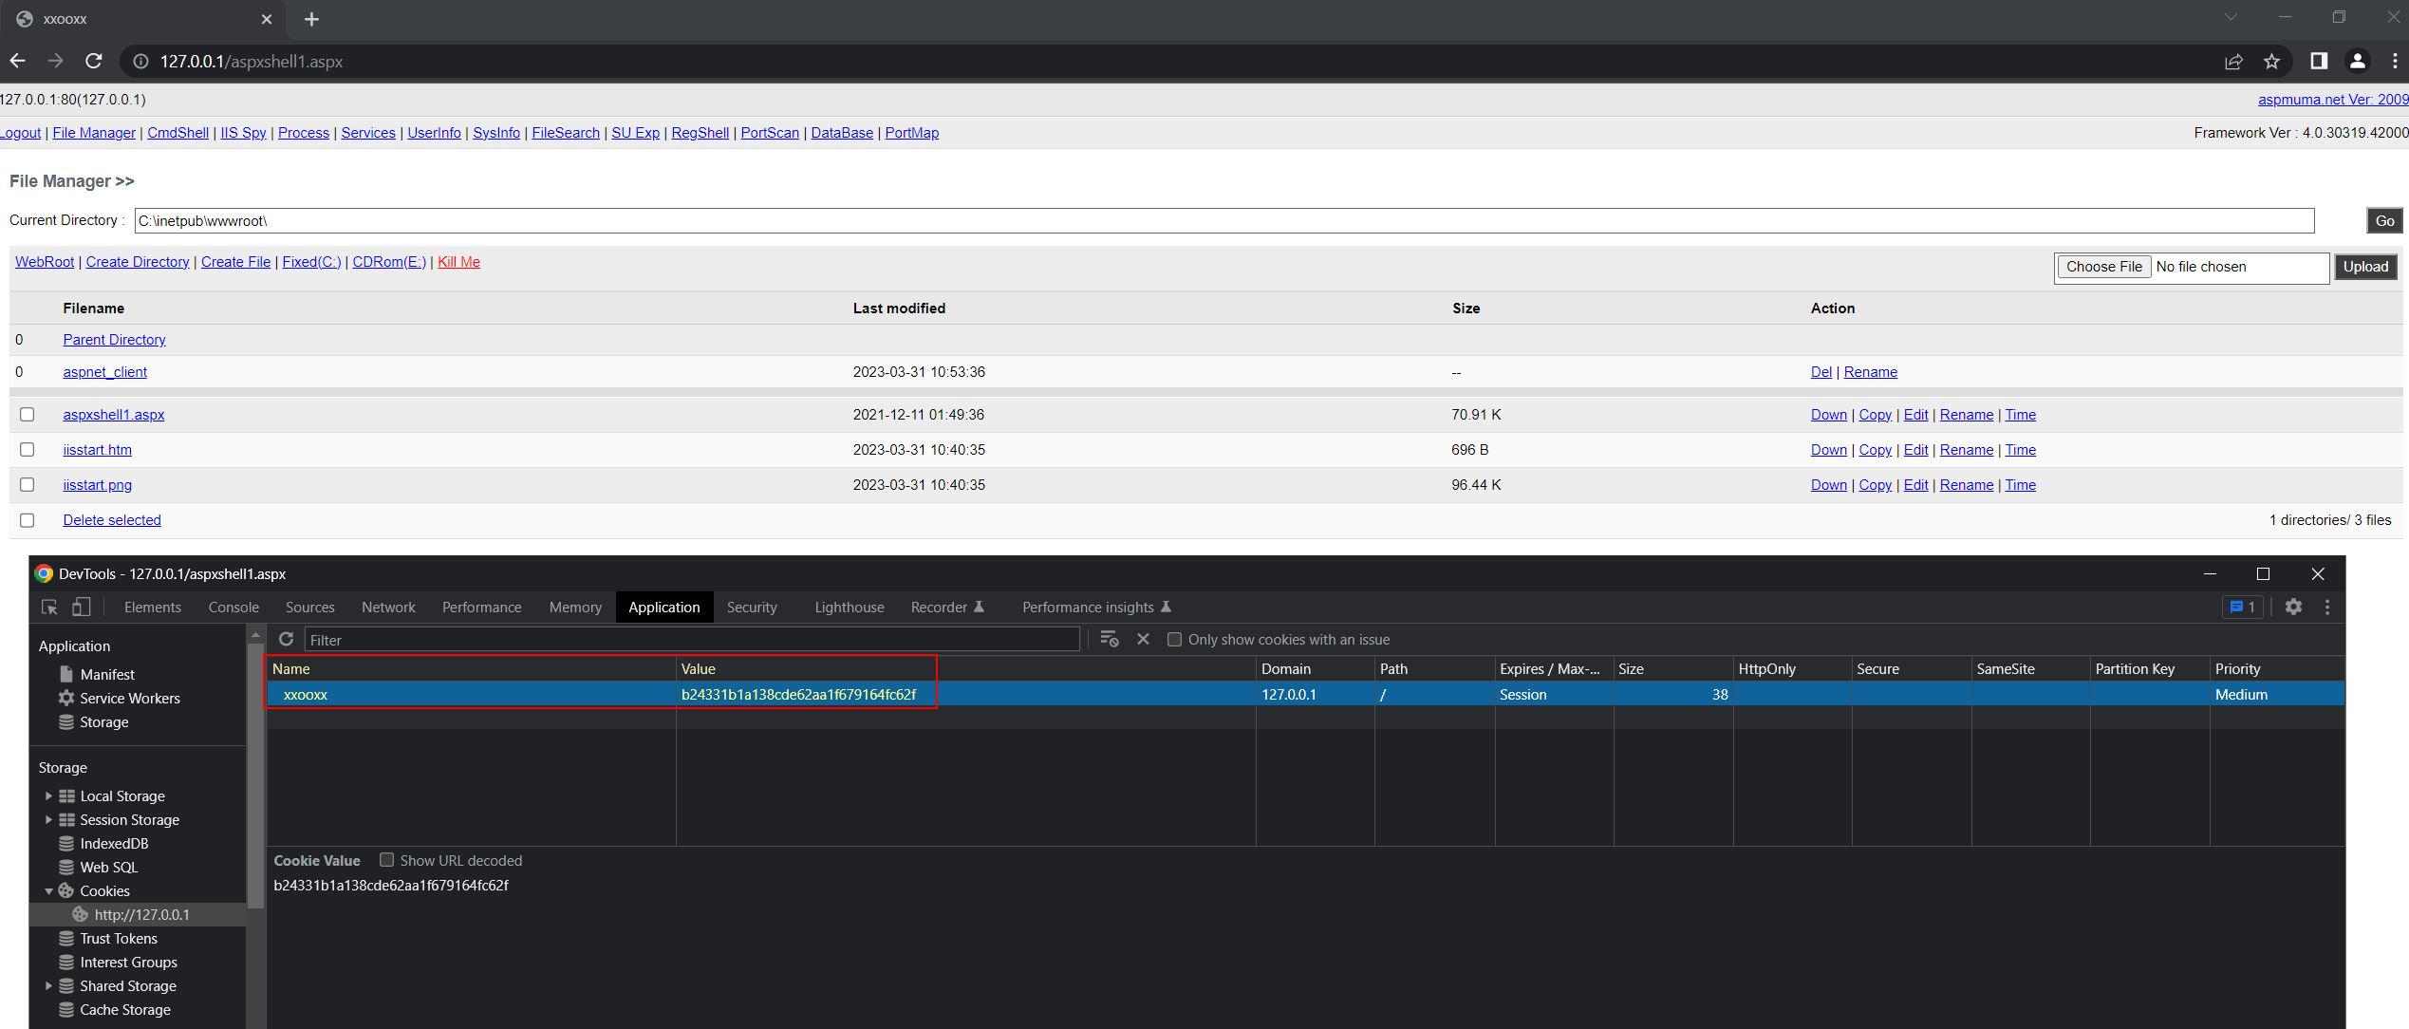2409x1029 pixels.
Task: Open the DataBase link
Action: tap(842, 133)
